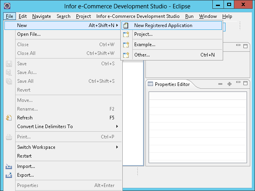Click the Project wizard icon in submenu
Viewport: 255px width, 191px height.
coord(126,34)
